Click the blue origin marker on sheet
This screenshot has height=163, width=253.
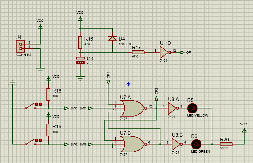128,84
